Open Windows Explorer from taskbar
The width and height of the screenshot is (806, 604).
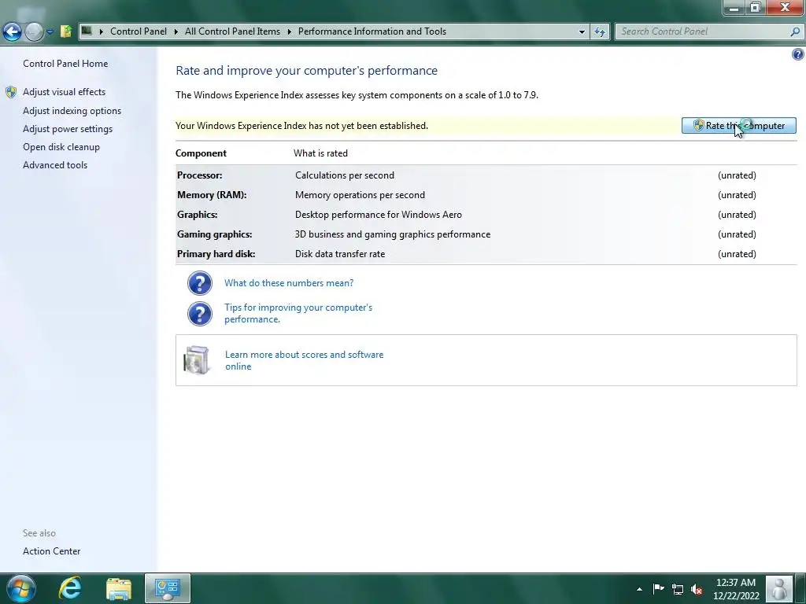point(119,589)
